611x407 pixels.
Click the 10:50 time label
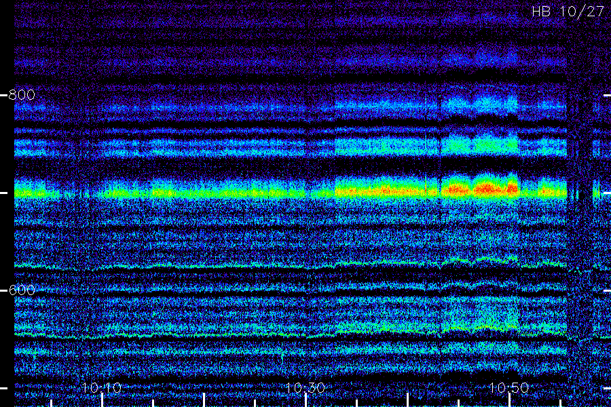click(x=509, y=387)
